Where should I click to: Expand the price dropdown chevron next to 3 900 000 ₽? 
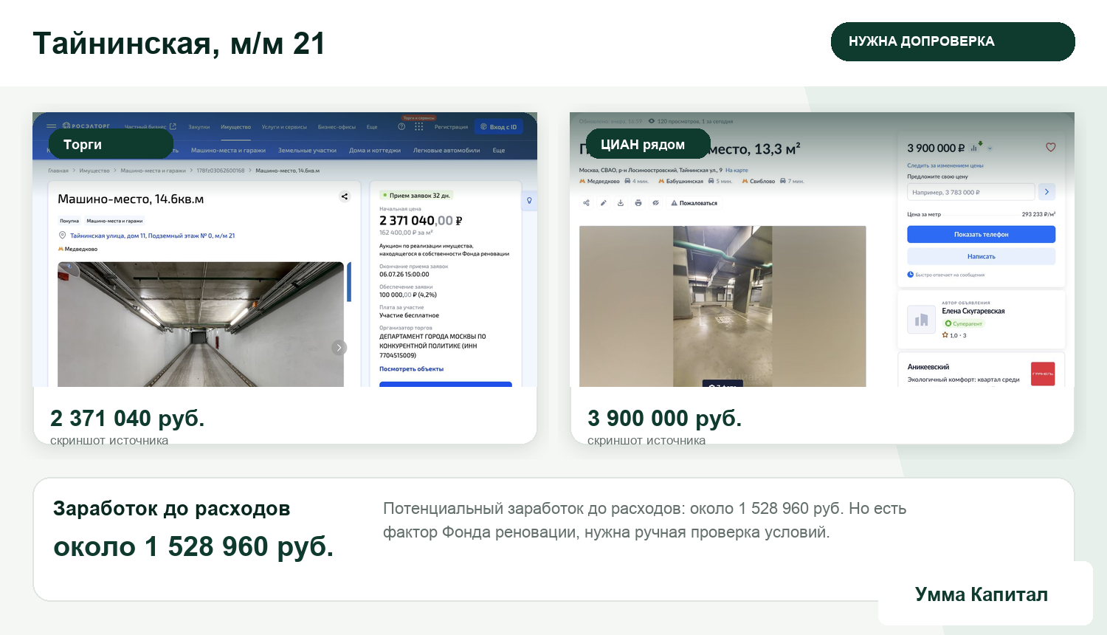(x=990, y=148)
